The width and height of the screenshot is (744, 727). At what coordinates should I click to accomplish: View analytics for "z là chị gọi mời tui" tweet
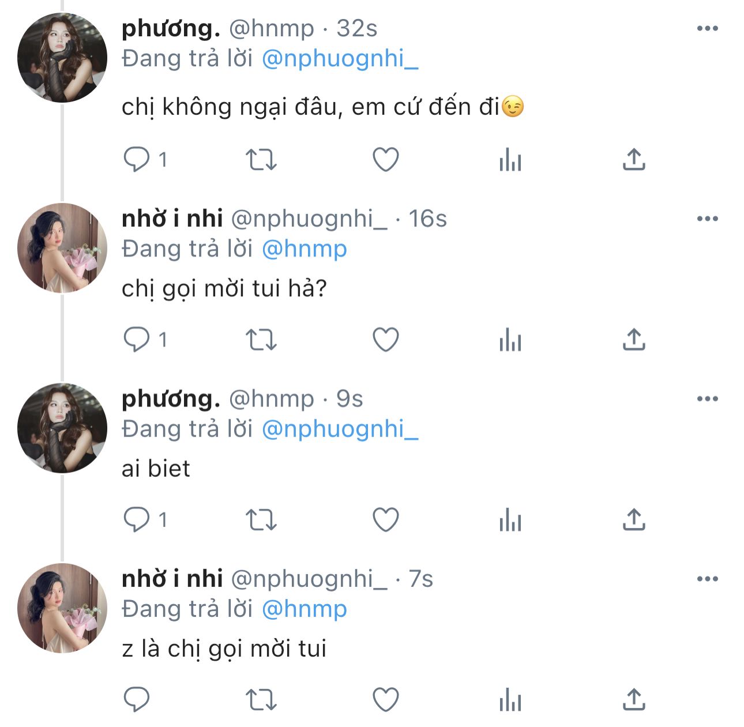[510, 700]
